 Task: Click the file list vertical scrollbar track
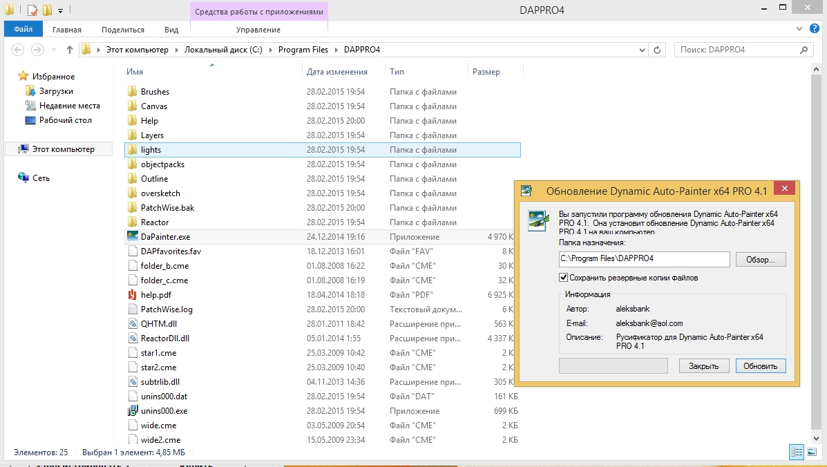[x=816, y=253]
